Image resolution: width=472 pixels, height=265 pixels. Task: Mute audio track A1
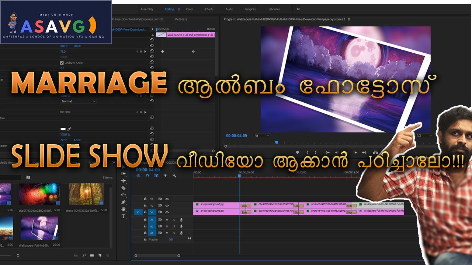pos(167,220)
